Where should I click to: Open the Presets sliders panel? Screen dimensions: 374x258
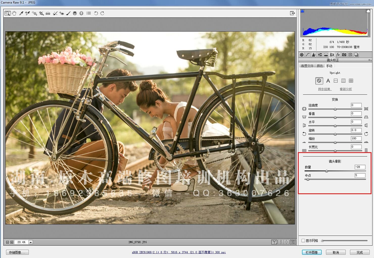point(350,55)
